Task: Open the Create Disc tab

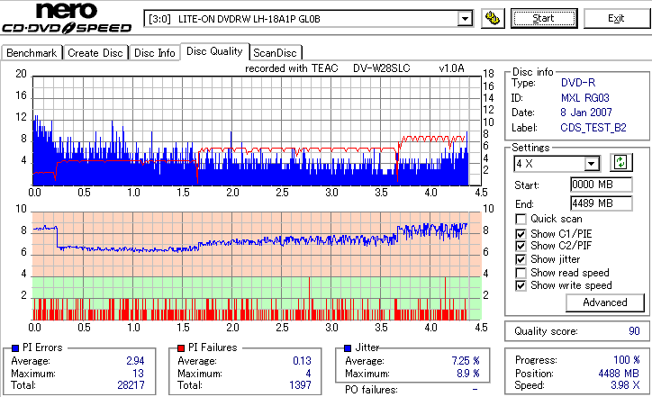Action: pyautogui.click(x=95, y=53)
